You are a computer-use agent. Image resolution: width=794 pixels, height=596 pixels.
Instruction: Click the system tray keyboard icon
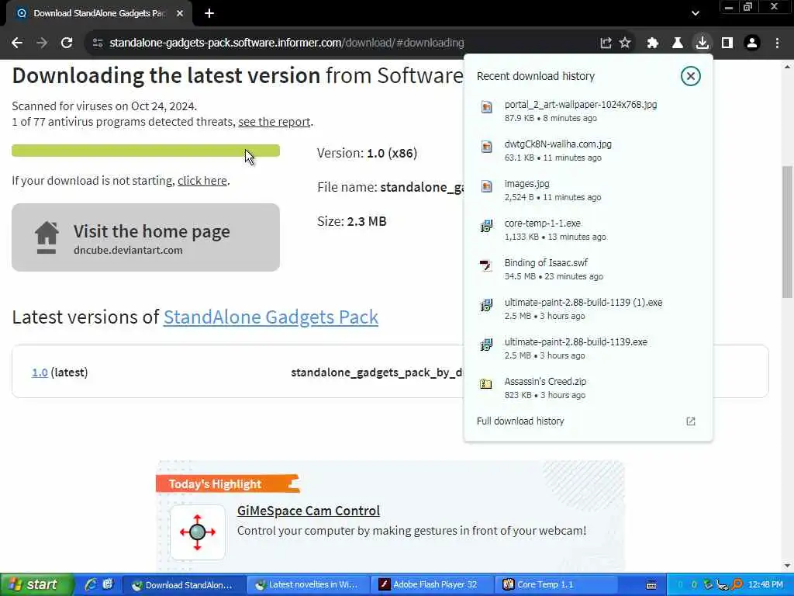651,585
